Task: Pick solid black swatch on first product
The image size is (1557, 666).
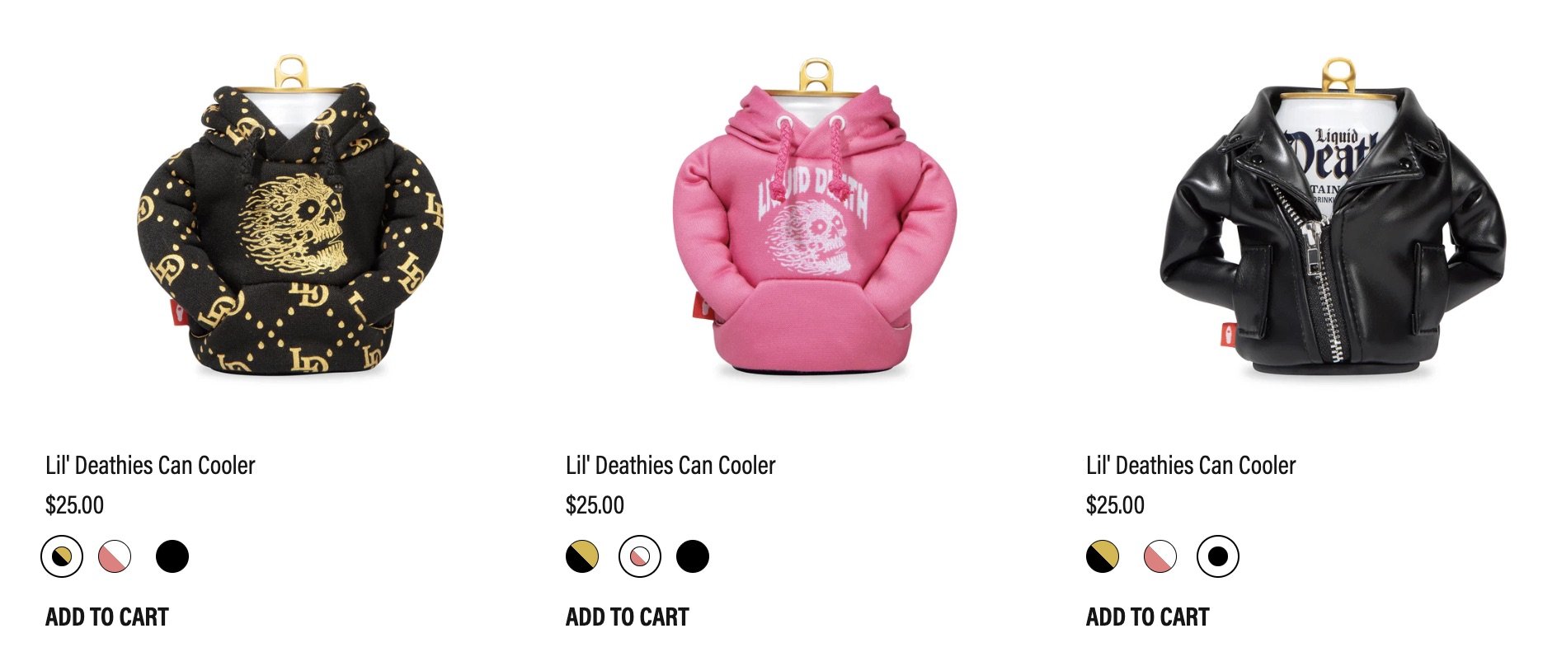Action: point(172,556)
